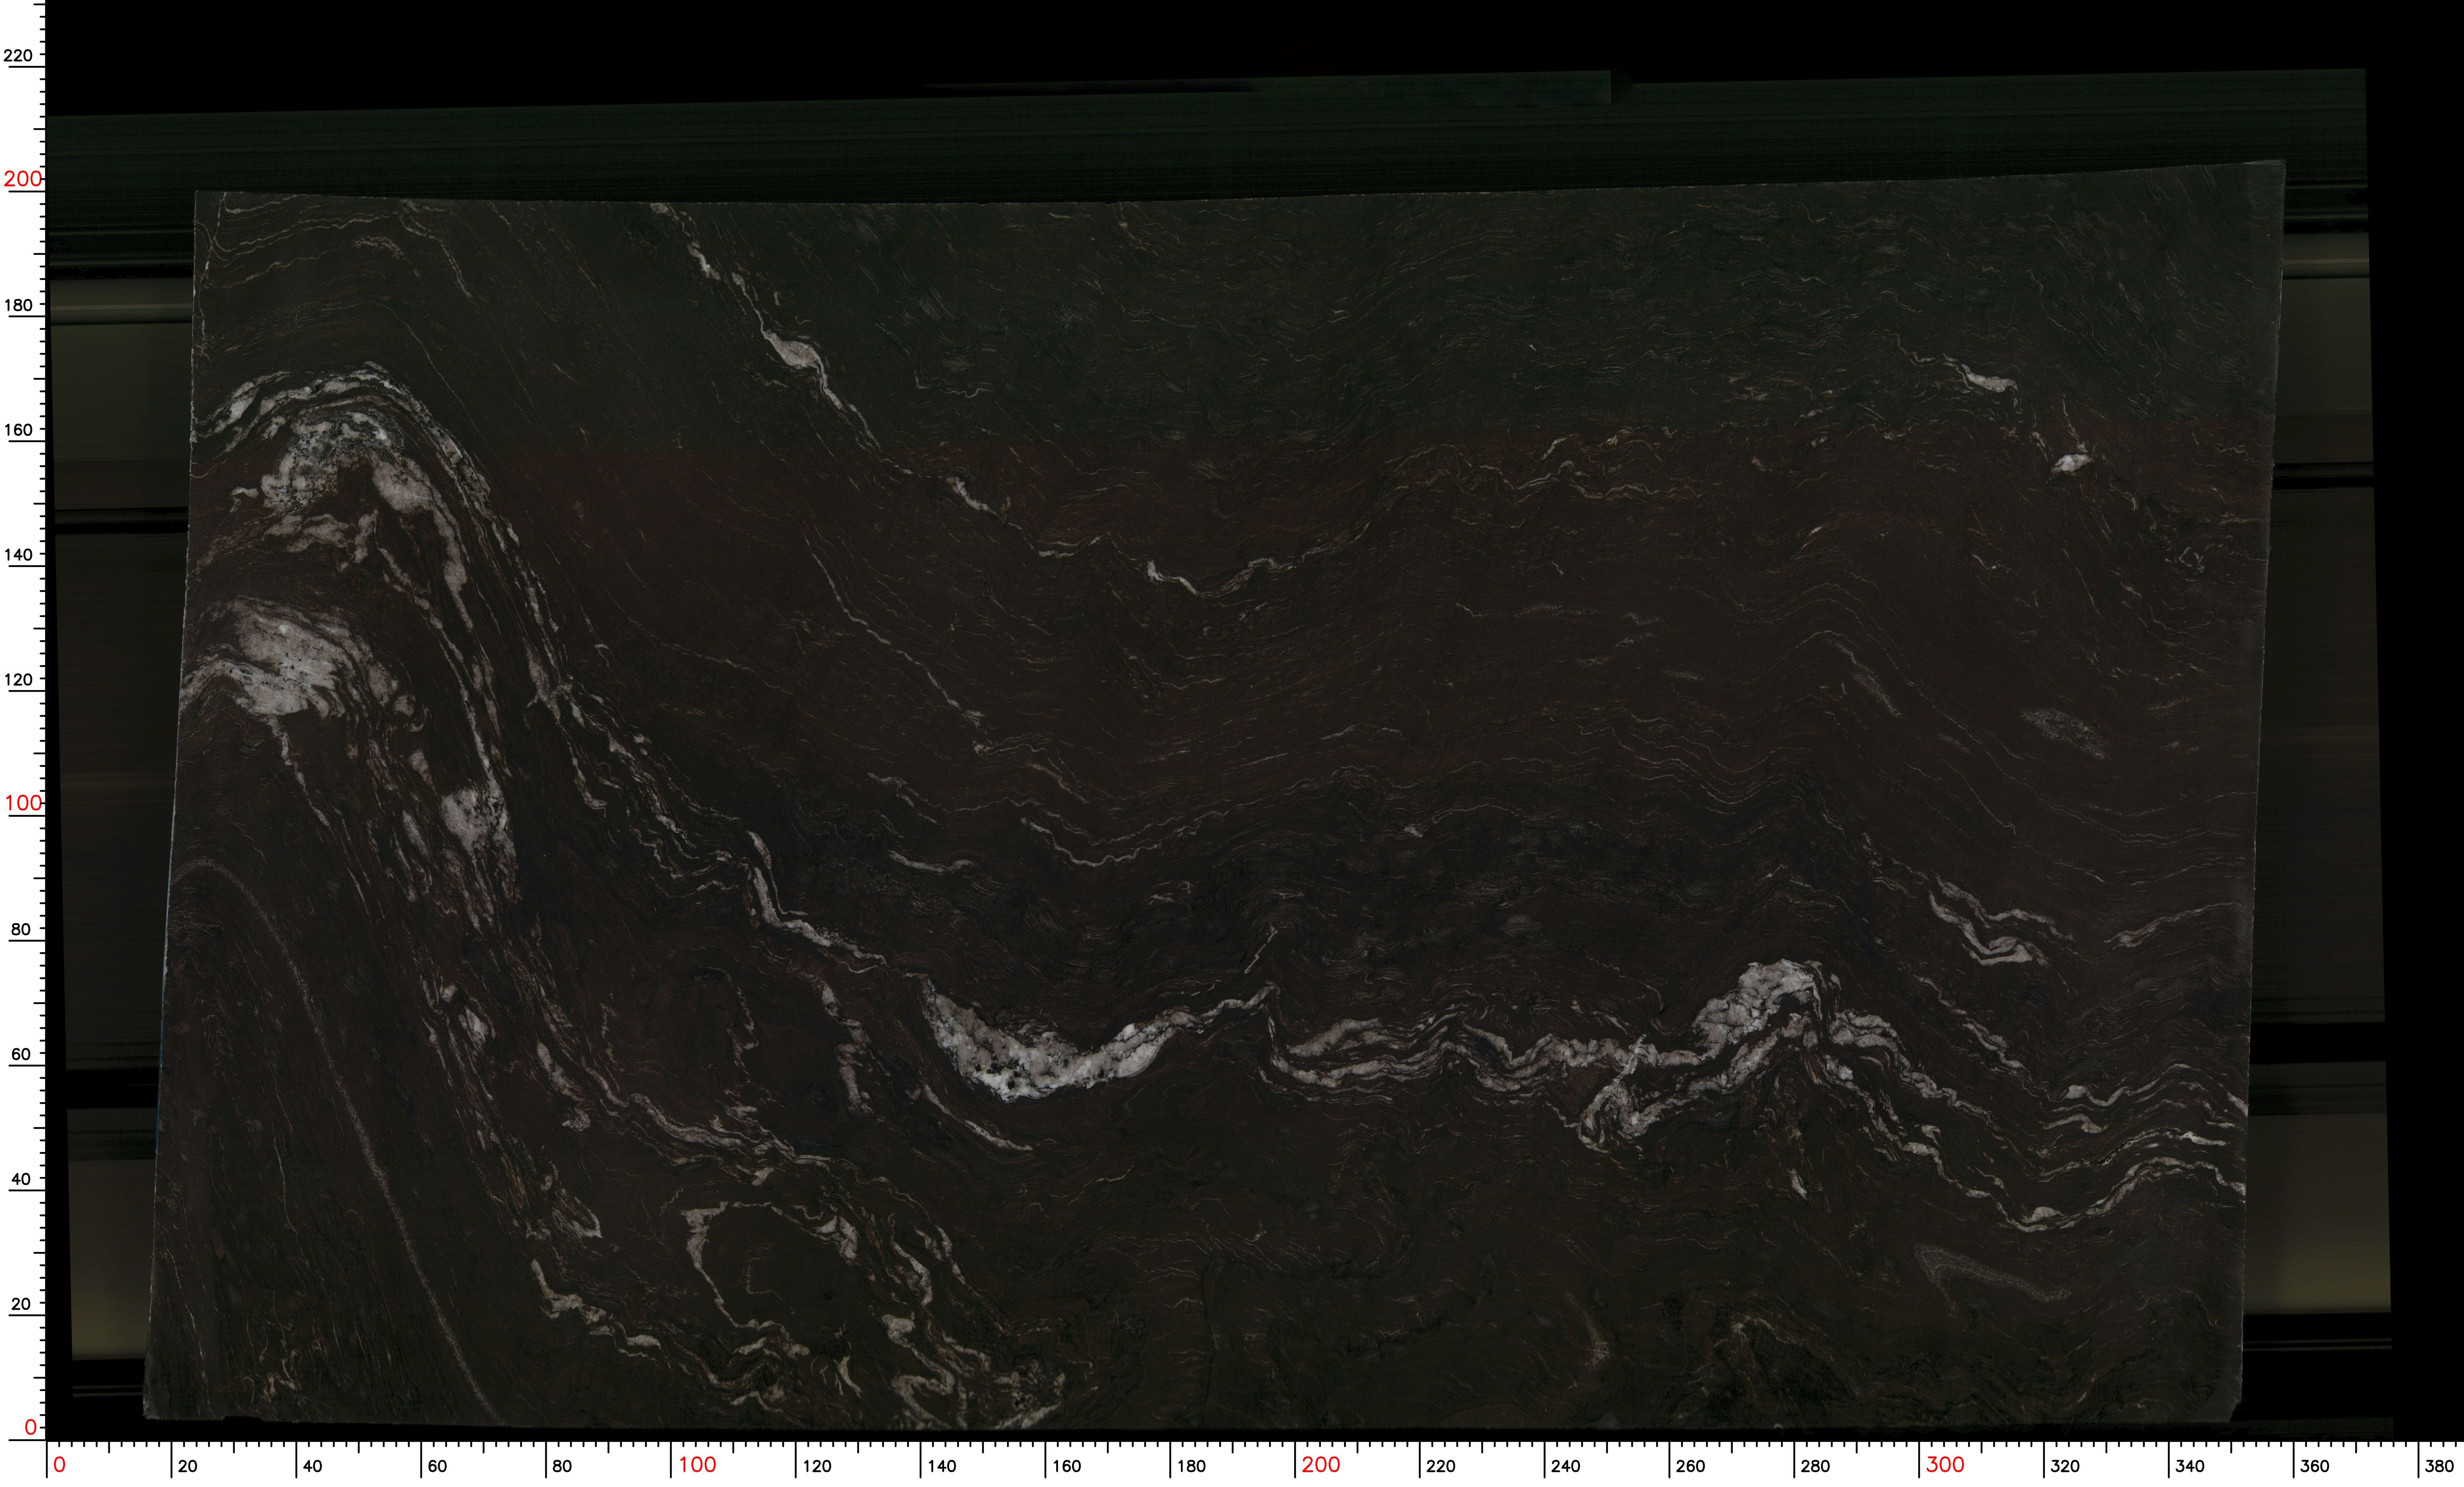Image resolution: width=2464 pixels, height=1487 pixels.
Task: Click the red 100 label on the horizontal ruler
Action: click(697, 1465)
